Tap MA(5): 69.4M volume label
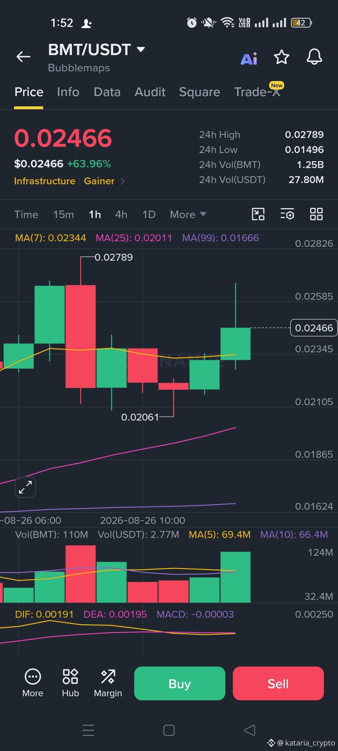This screenshot has width=338, height=751. click(x=220, y=534)
